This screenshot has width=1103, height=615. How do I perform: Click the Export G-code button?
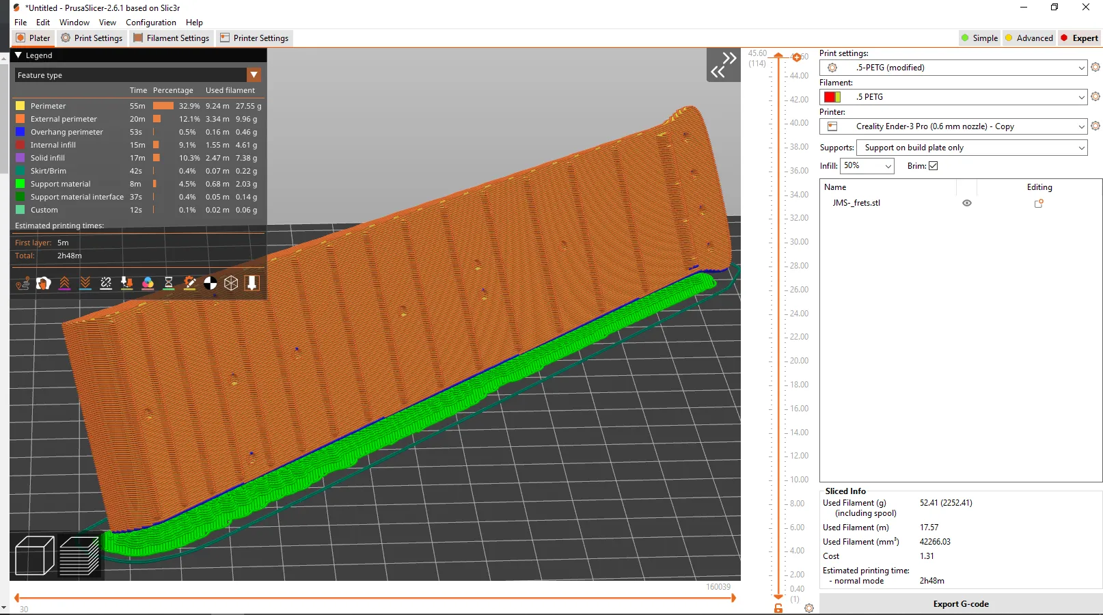(x=960, y=604)
